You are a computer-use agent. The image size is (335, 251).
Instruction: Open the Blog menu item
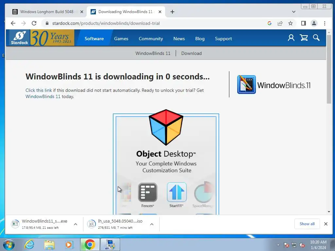[200, 39]
